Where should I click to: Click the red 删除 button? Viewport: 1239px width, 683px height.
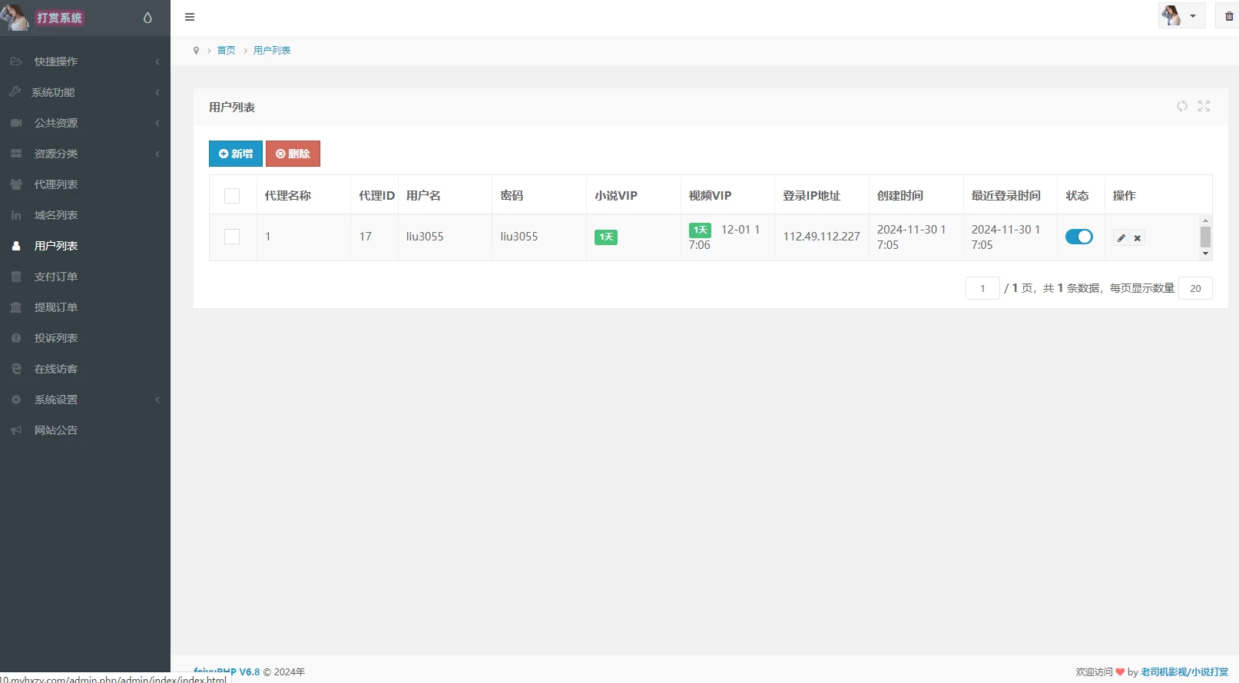(x=293, y=154)
